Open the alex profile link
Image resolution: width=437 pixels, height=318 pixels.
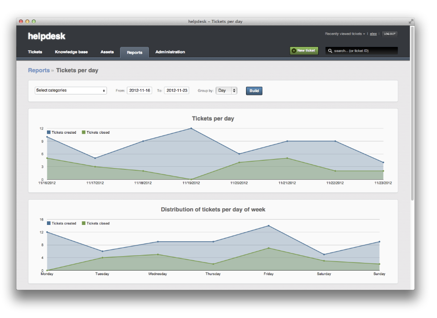(x=372, y=33)
